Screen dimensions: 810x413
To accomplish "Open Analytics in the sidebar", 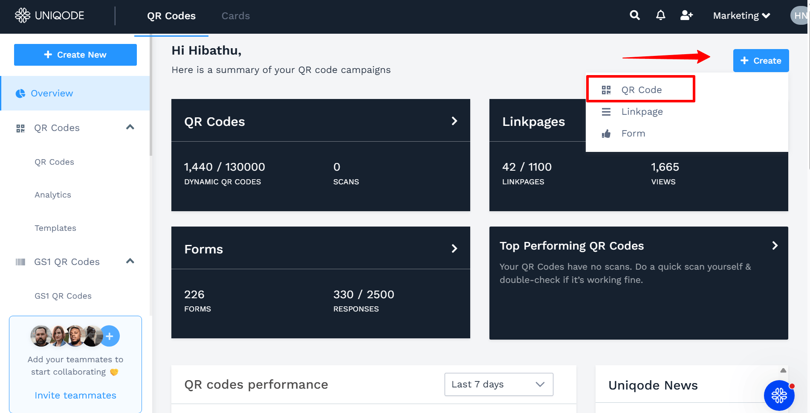I will pyautogui.click(x=53, y=195).
